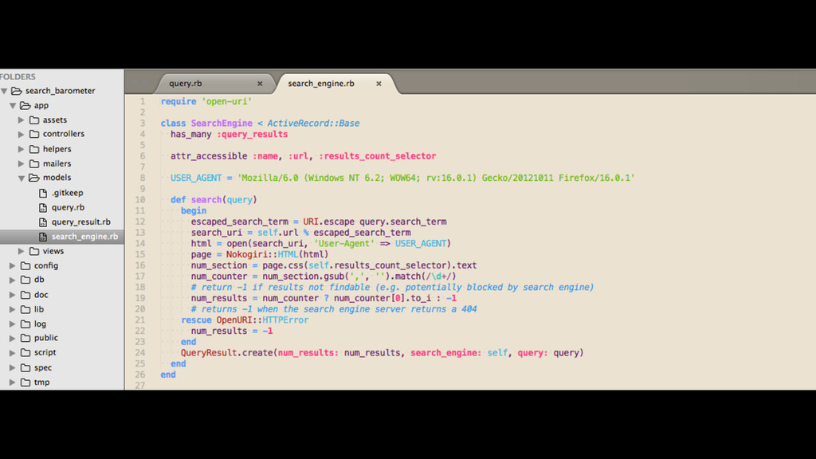Click the controllers folder icon
Screen dimensions: 816x459
(34, 134)
